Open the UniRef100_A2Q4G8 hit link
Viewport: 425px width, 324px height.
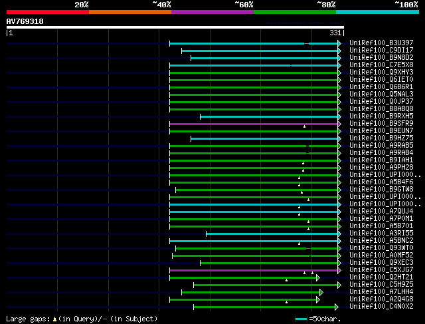coord(381,299)
